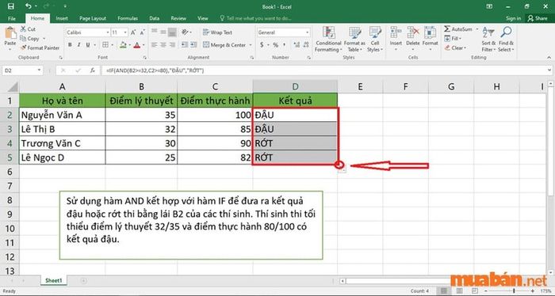555x296 pixels.
Task: Open Find & Select magnifier icon
Action: (506, 32)
